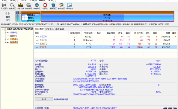Collapse the HD0:WDCPCSN730SDBP disk node

[2, 29]
